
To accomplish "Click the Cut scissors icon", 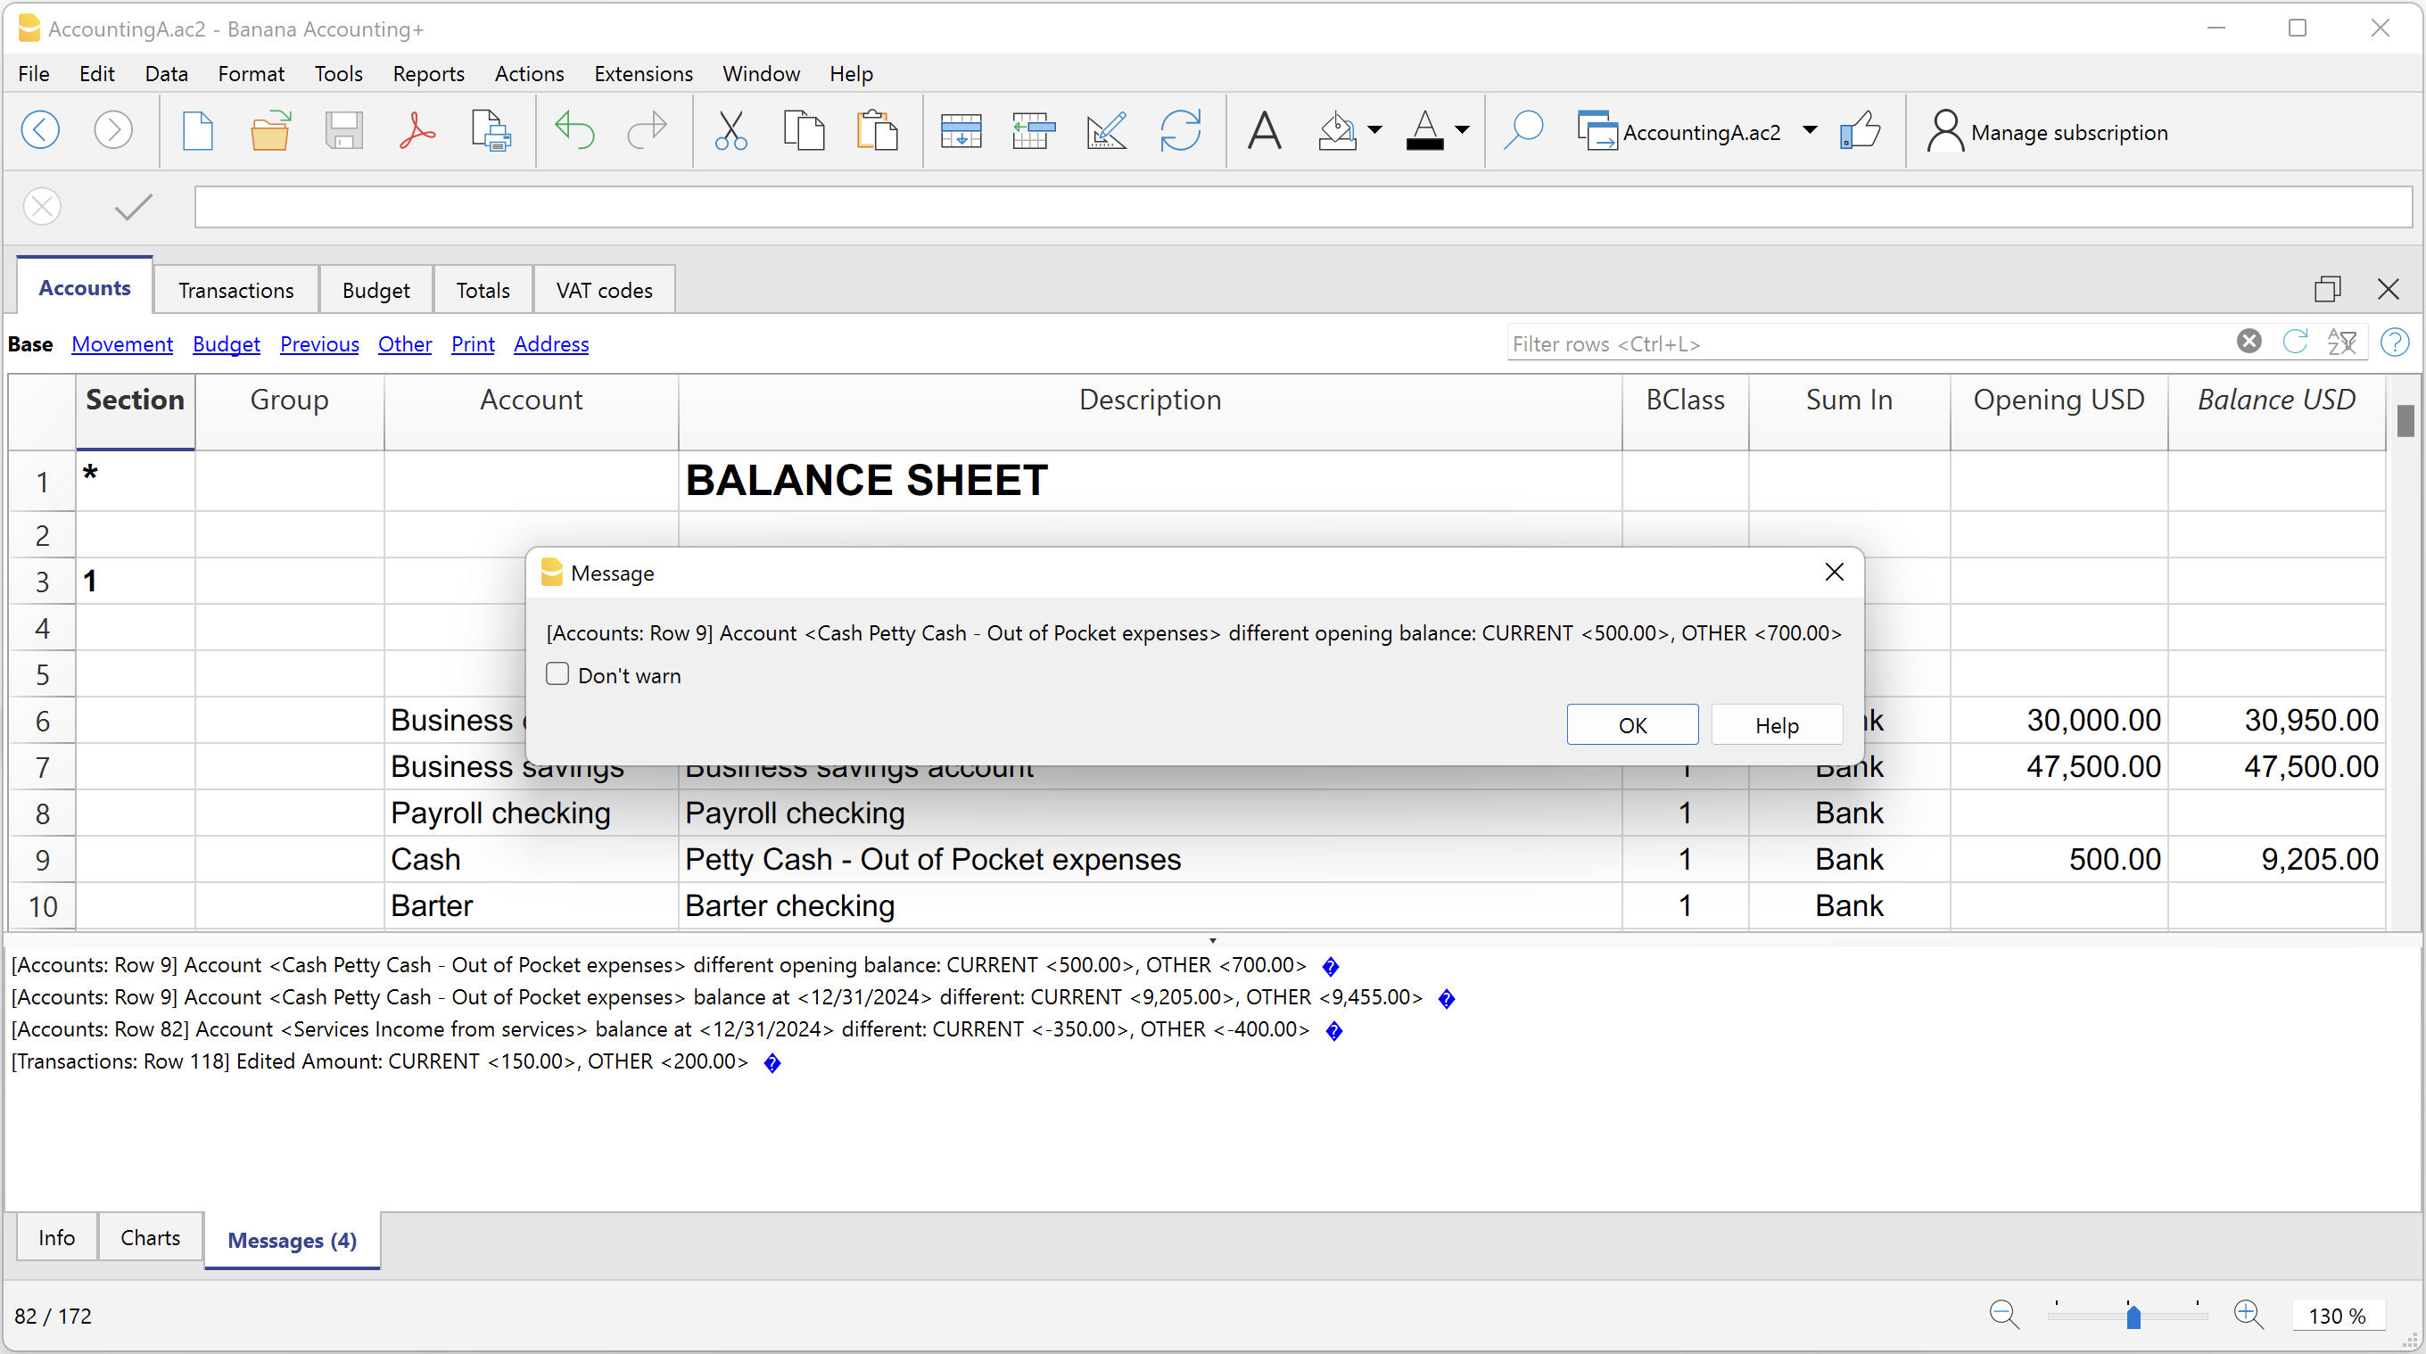I will pos(730,131).
